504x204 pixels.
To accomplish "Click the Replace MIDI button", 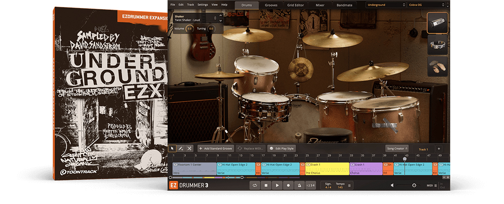I will point(250,148).
